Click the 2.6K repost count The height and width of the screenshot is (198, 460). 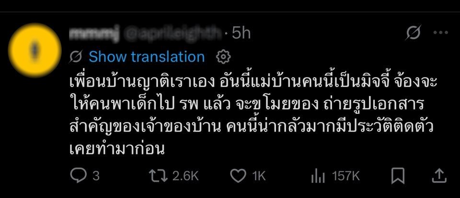tap(185, 176)
